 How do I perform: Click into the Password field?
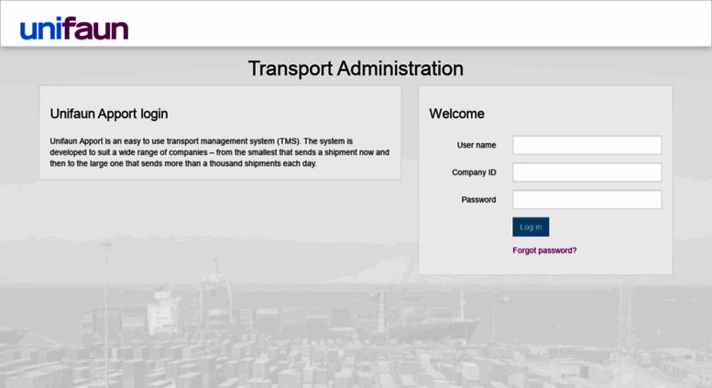pyautogui.click(x=587, y=199)
